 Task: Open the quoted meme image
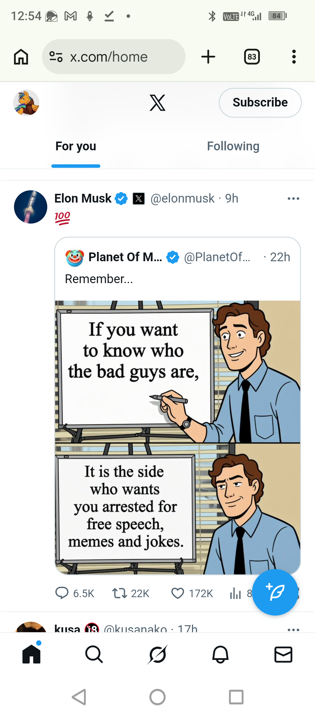(x=178, y=438)
